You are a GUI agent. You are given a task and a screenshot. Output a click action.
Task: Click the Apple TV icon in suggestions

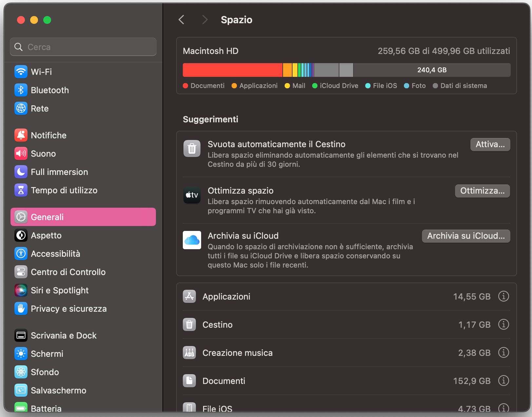[192, 195]
